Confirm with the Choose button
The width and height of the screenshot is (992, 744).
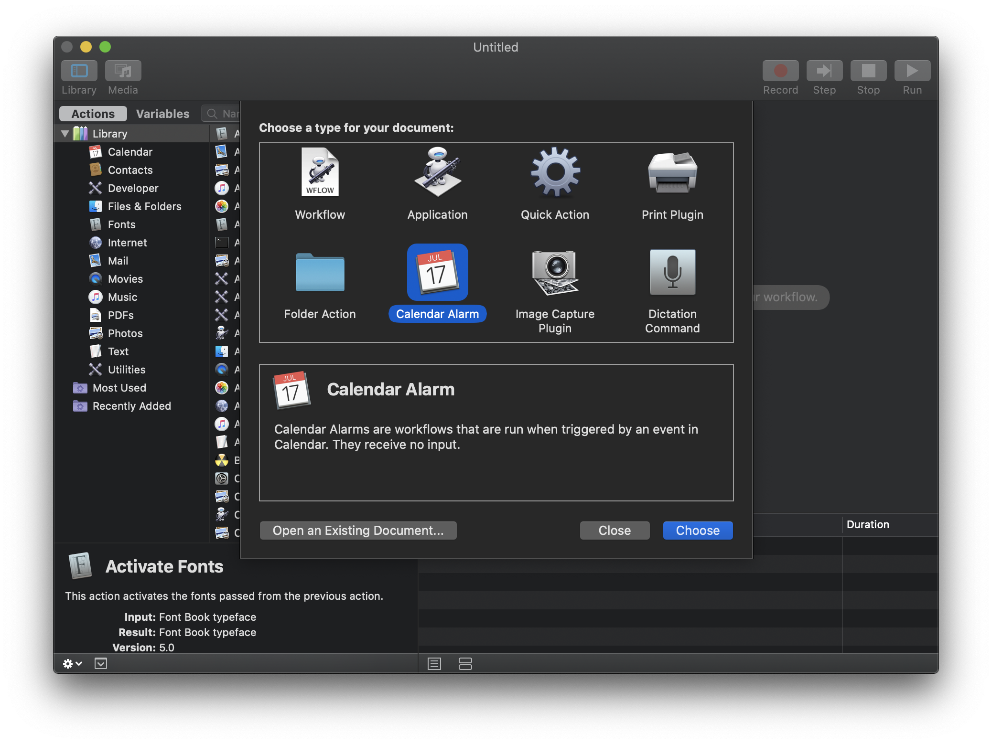(698, 531)
